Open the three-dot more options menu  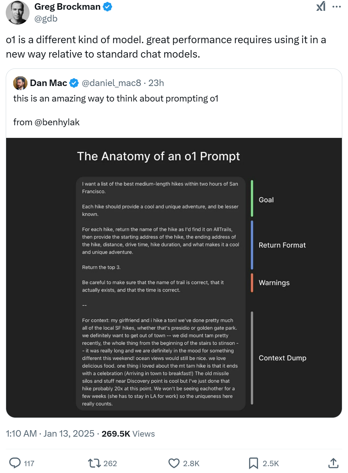tap(336, 6)
